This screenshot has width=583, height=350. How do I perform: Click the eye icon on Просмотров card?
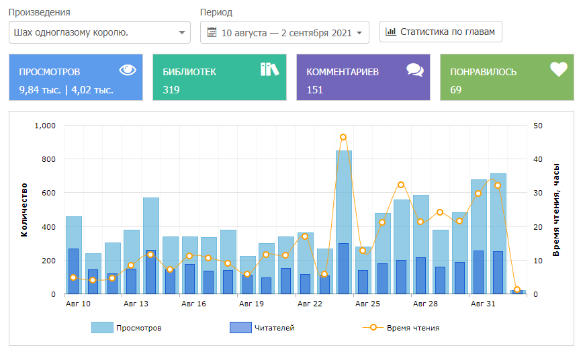[128, 70]
